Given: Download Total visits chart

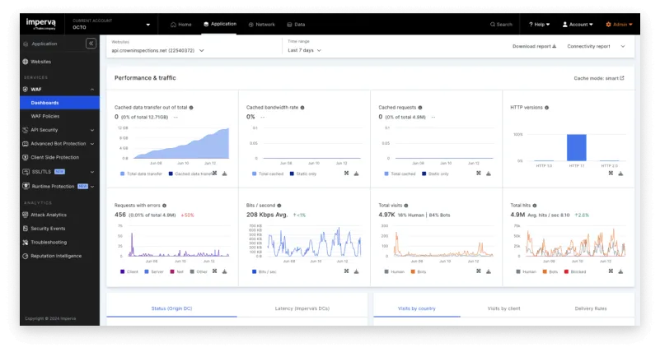Looking at the screenshot, I should [489, 271].
